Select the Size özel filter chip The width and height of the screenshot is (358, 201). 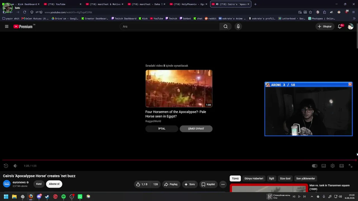[x=285, y=178]
